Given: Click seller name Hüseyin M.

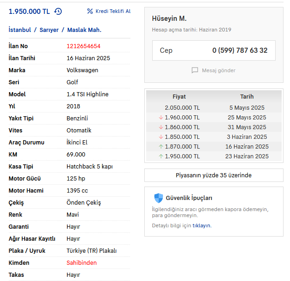Looking at the screenshot, I should pos(169,19).
